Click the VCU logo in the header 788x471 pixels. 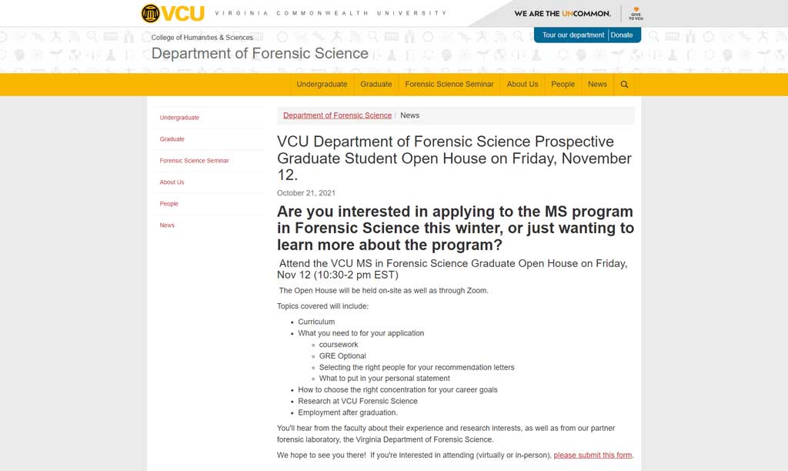click(170, 12)
